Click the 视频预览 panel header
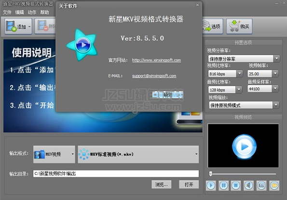 pyautogui.click(x=243, y=117)
